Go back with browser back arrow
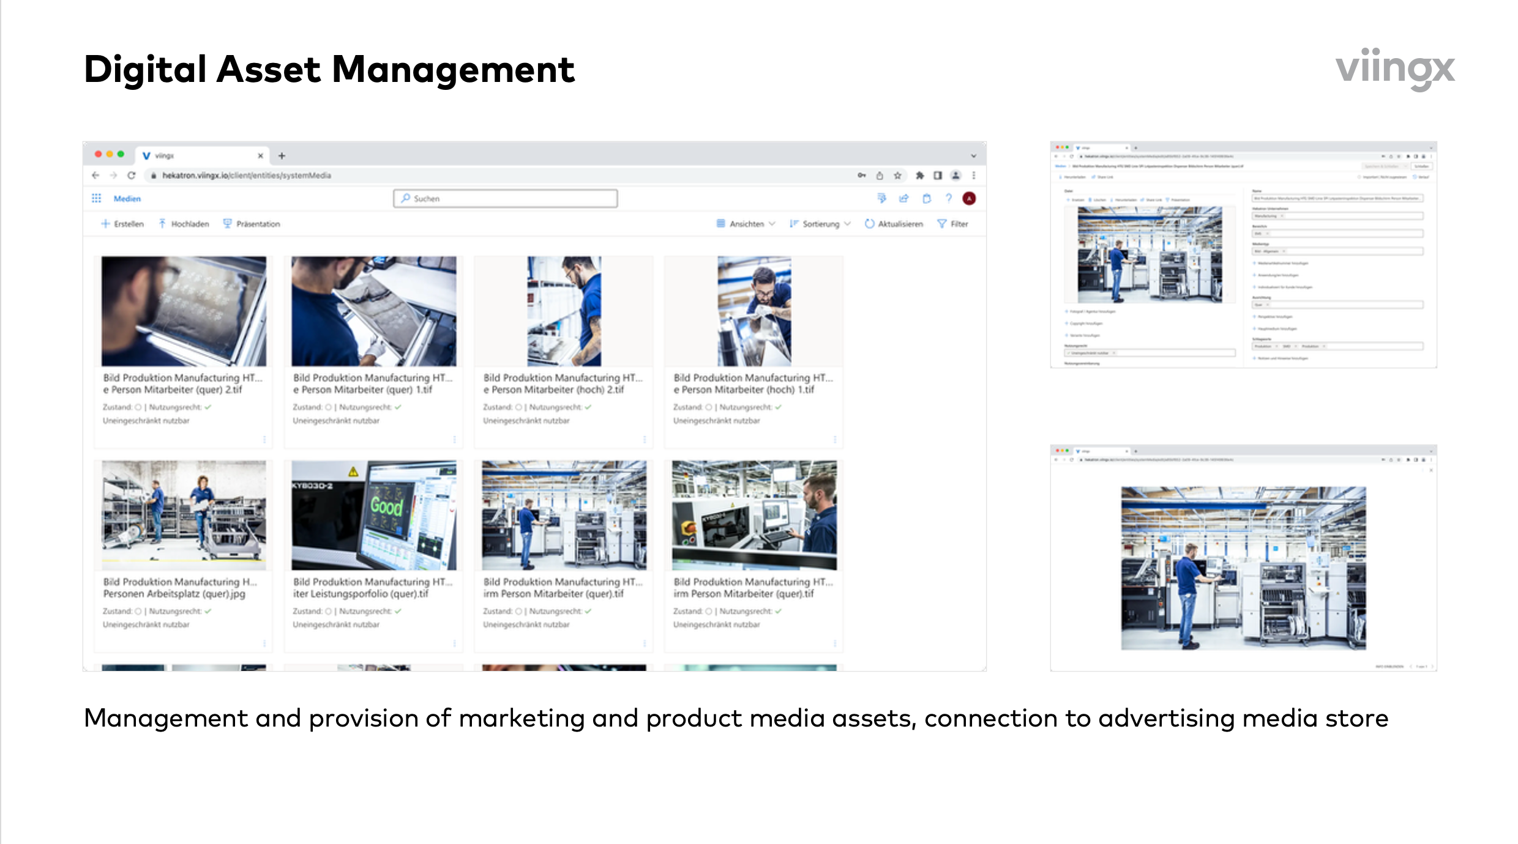The image size is (1518, 844). coord(95,176)
